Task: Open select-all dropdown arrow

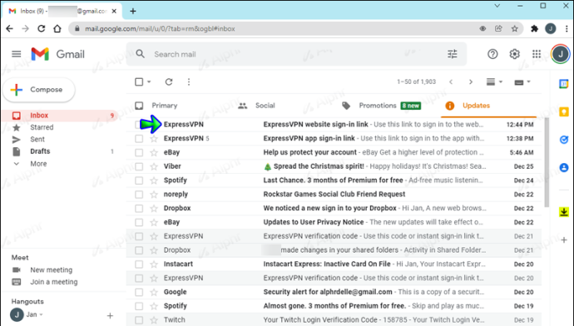Action: pos(149,82)
